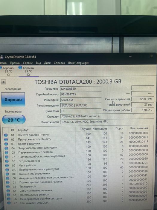
Task: Click status icon for Включения/отключения
Action: pos(7,174)
